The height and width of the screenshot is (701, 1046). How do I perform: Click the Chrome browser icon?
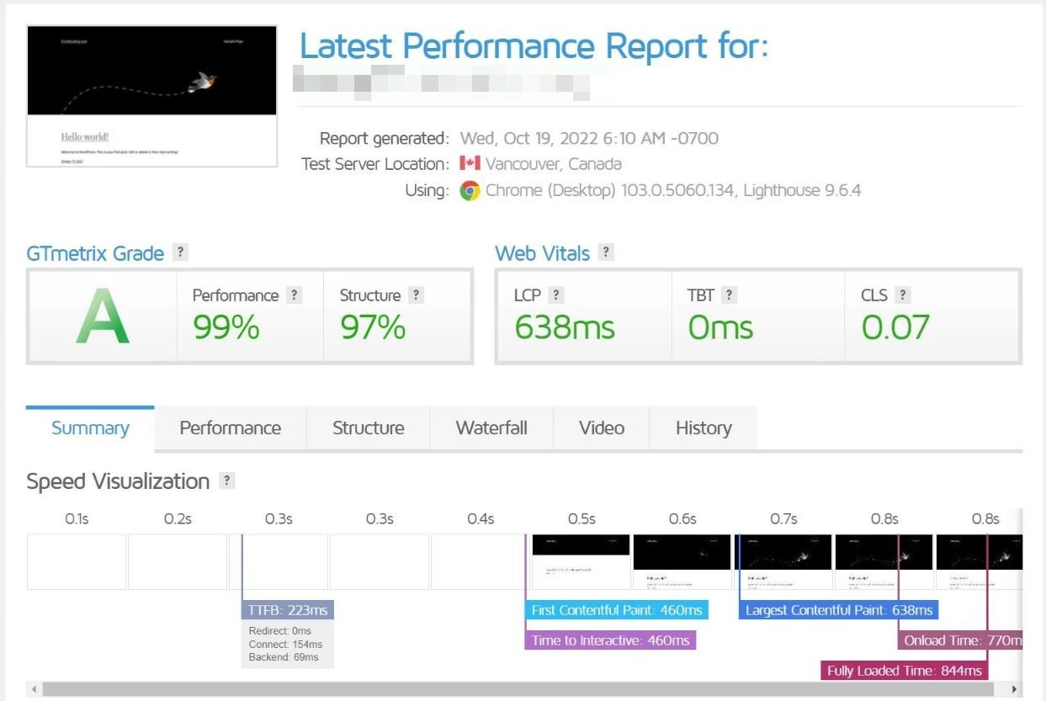(470, 191)
